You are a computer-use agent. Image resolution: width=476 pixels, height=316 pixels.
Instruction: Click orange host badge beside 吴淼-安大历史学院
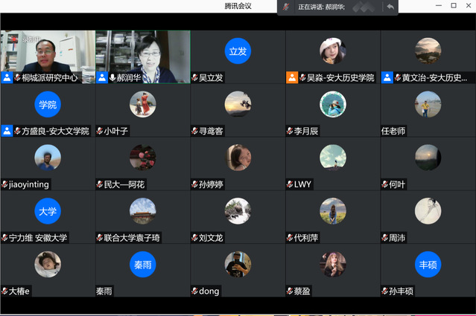click(292, 77)
